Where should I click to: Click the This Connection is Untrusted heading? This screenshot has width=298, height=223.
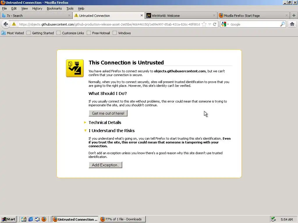[x=126, y=63]
